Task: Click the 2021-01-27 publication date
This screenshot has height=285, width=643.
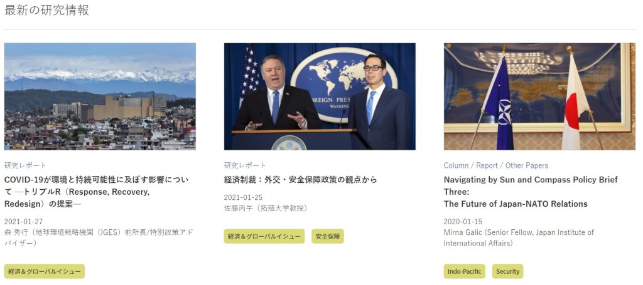Action: pyautogui.click(x=23, y=221)
